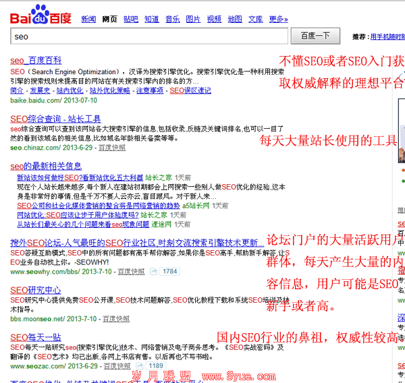Click the 速途网 source label

(x=161, y=225)
